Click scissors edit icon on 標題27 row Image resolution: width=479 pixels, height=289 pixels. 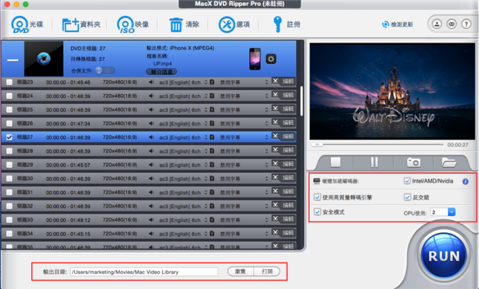point(276,136)
